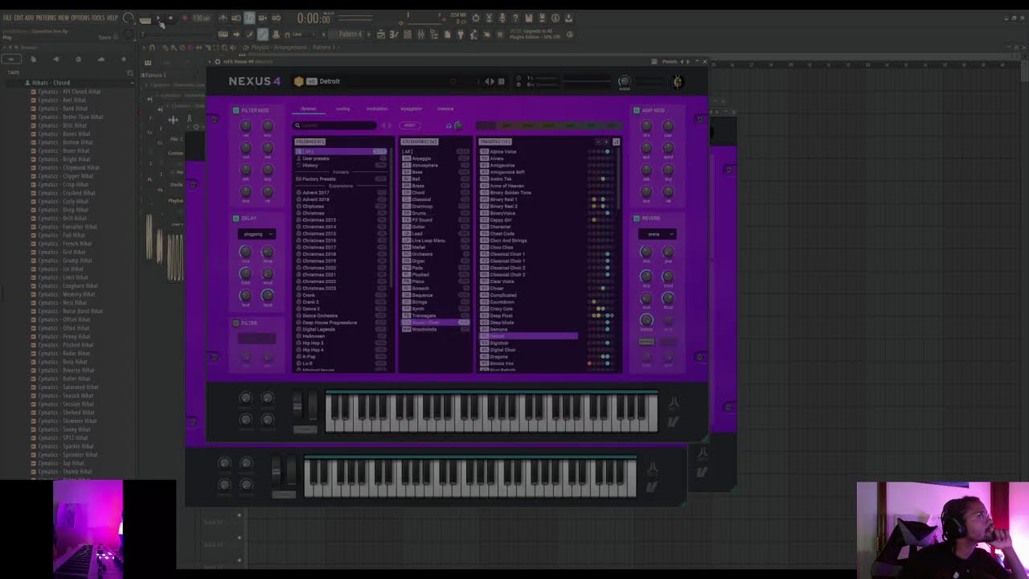Select the browser starred favorites icon
Viewport: 1029px width, 579px height.
[123, 59]
